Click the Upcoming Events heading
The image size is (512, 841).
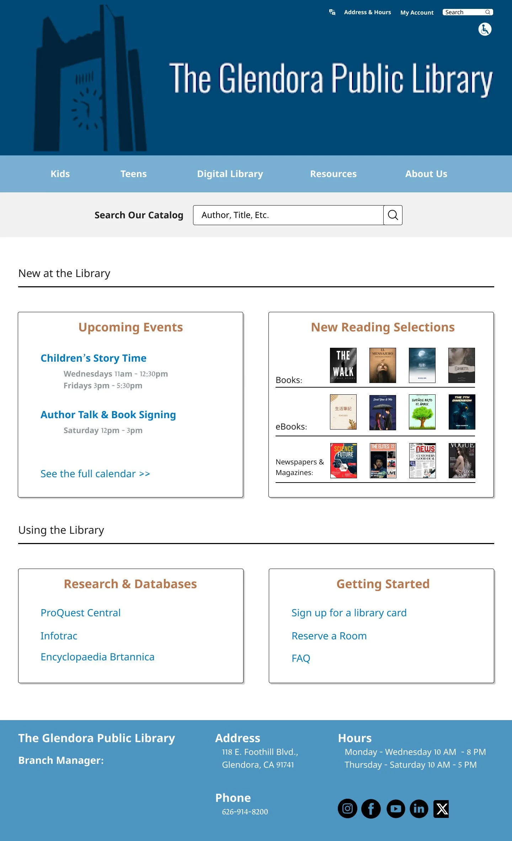tap(130, 327)
